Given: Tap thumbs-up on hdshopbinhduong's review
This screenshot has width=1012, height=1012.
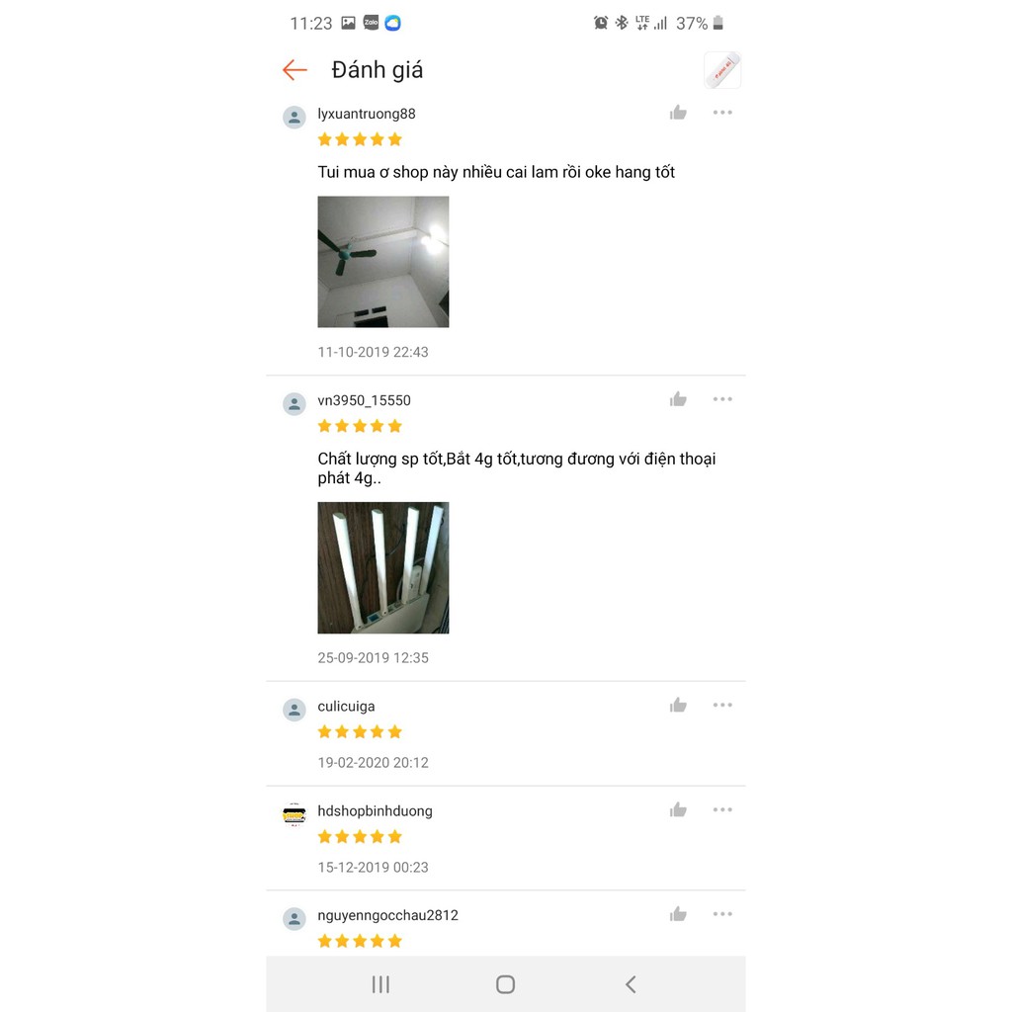Looking at the screenshot, I should click(x=678, y=810).
